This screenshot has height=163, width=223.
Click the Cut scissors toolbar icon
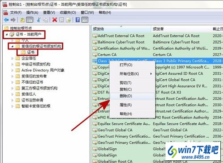click(x=39, y=20)
